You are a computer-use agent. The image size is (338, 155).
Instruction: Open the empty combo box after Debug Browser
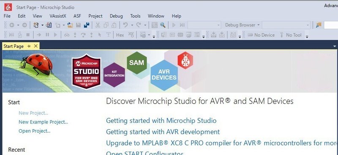coord(286,25)
